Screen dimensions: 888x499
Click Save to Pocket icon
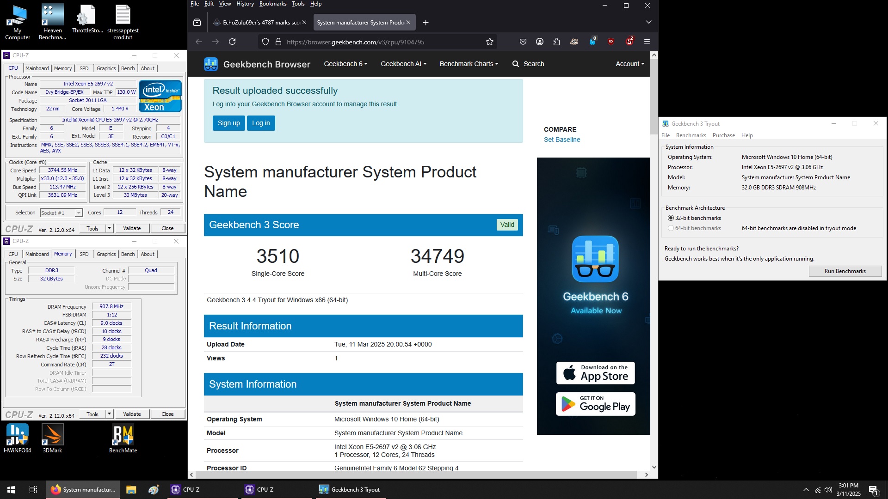click(x=523, y=42)
